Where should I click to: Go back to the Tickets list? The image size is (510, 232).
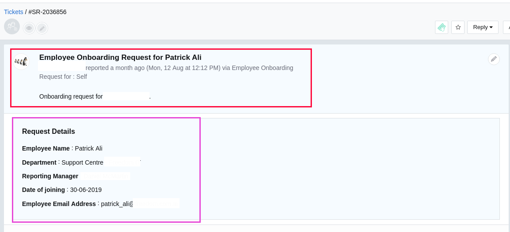[13, 12]
